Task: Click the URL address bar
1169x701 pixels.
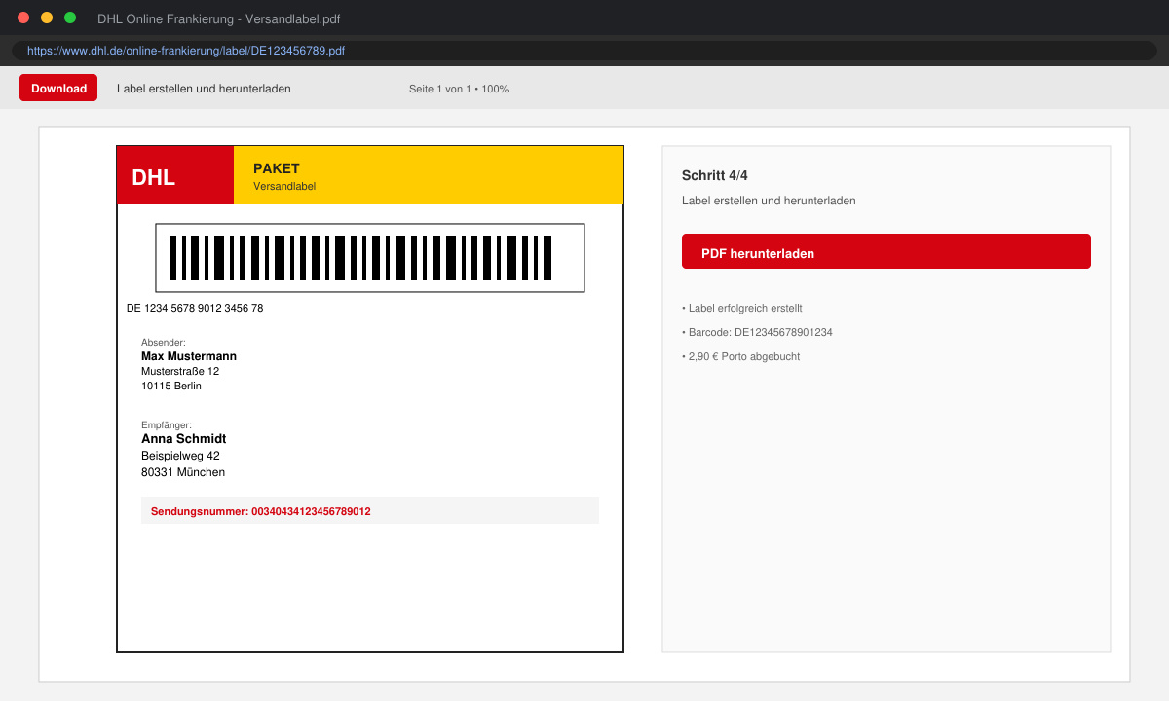Action: pyautogui.click(x=584, y=51)
